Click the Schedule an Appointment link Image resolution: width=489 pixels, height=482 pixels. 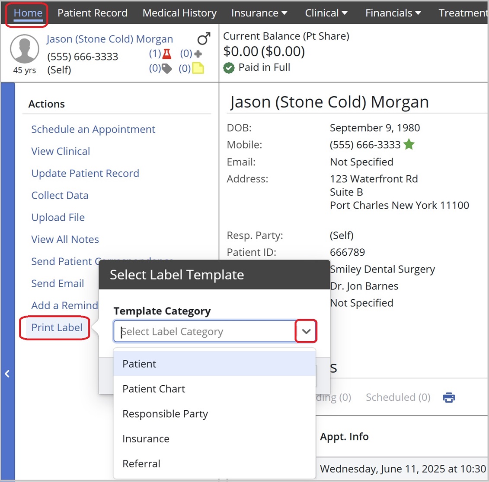pos(93,130)
